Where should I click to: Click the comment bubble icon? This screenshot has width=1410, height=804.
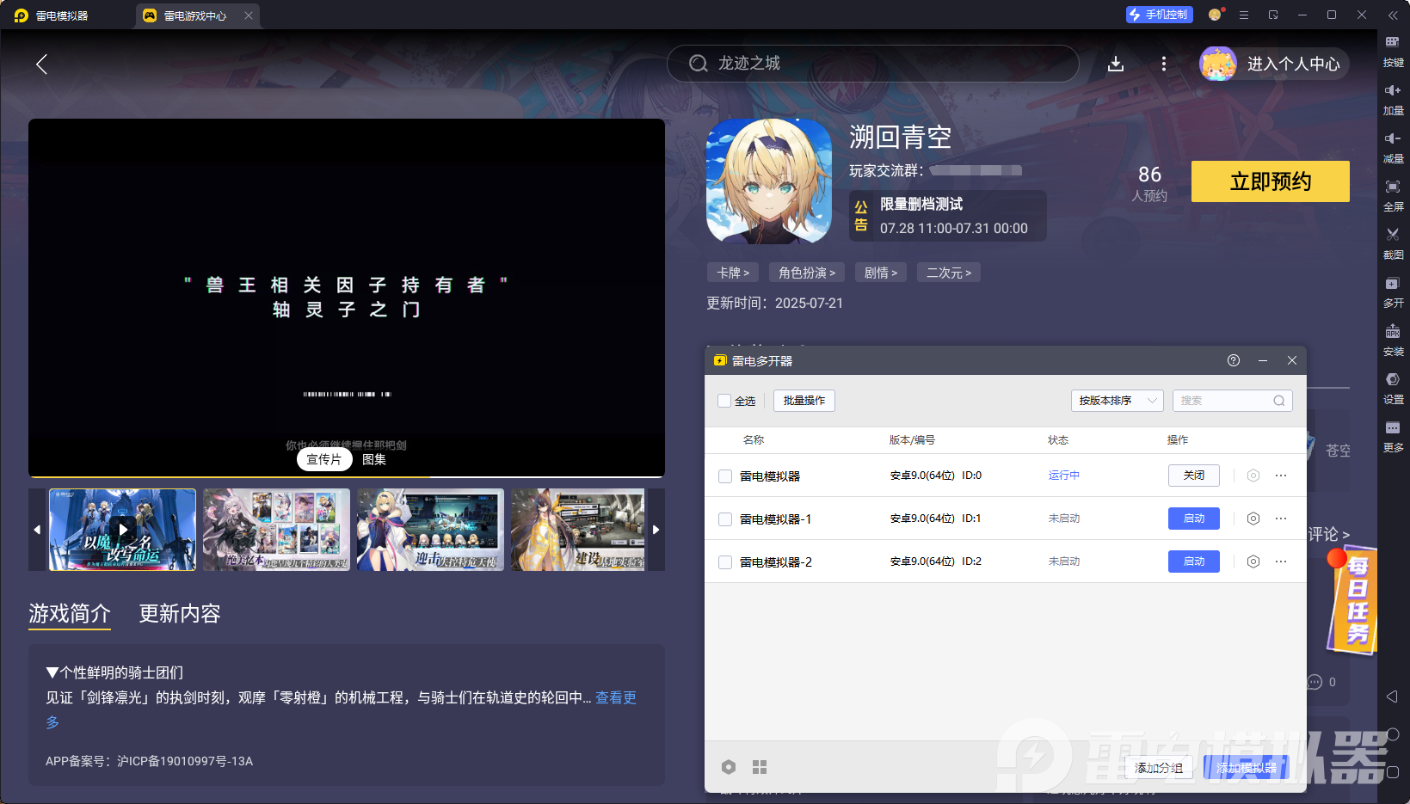coord(1315,682)
